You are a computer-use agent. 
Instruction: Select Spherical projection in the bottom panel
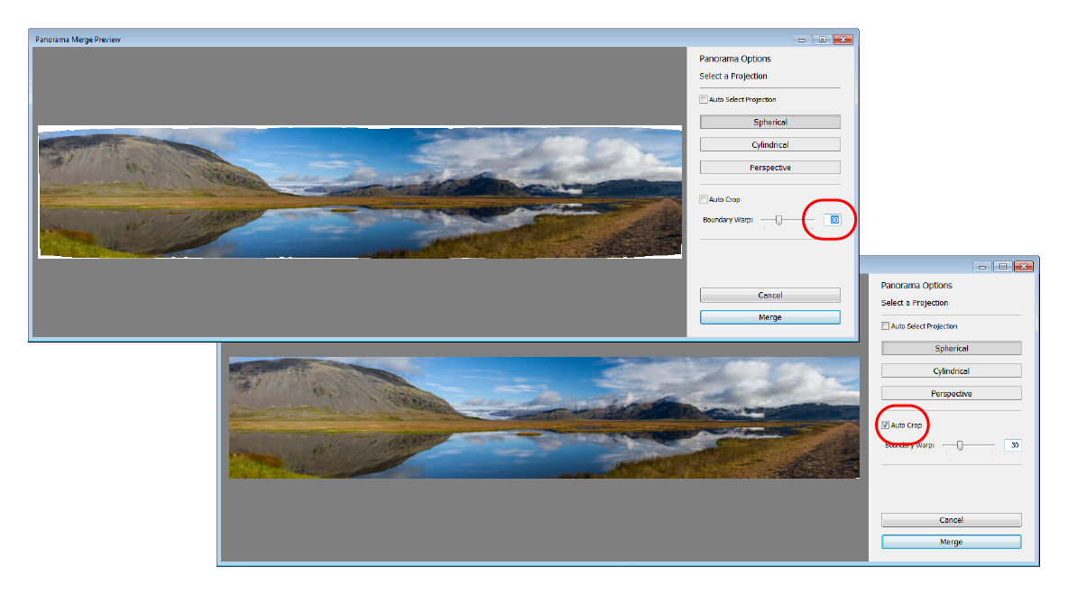point(951,347)
